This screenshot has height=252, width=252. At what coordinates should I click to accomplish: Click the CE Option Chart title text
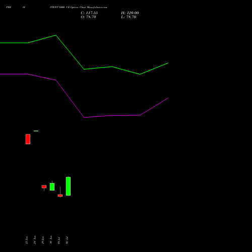point(78,7)
